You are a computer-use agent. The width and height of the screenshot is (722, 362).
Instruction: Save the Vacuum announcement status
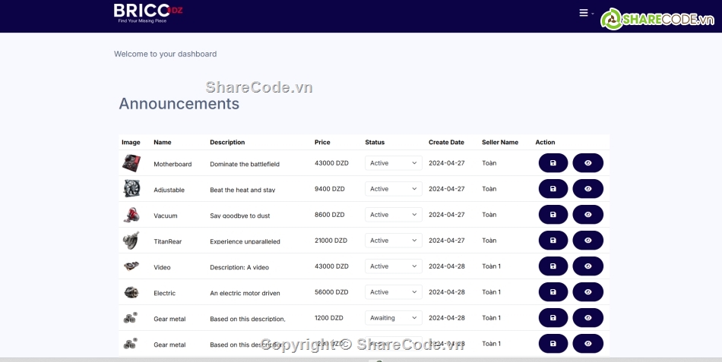tap(553, 215)
